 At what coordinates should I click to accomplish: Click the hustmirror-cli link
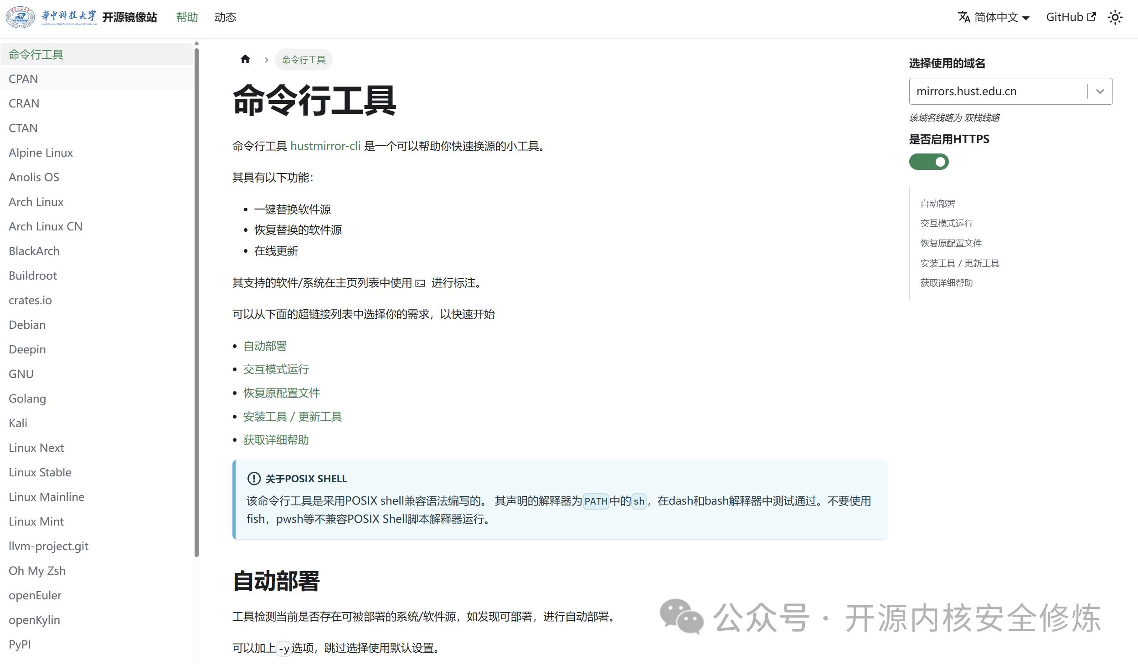pyautogui.click(x=325, y=146)
